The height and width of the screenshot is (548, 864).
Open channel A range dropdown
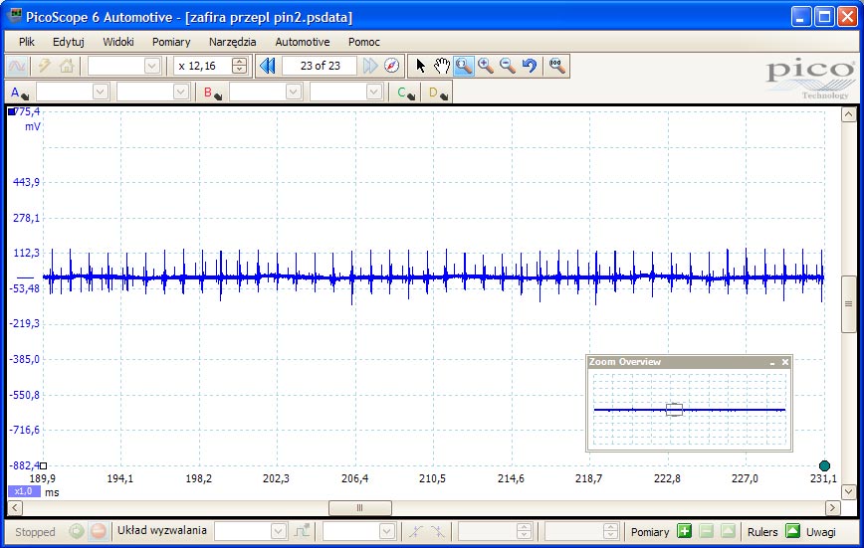100,91
